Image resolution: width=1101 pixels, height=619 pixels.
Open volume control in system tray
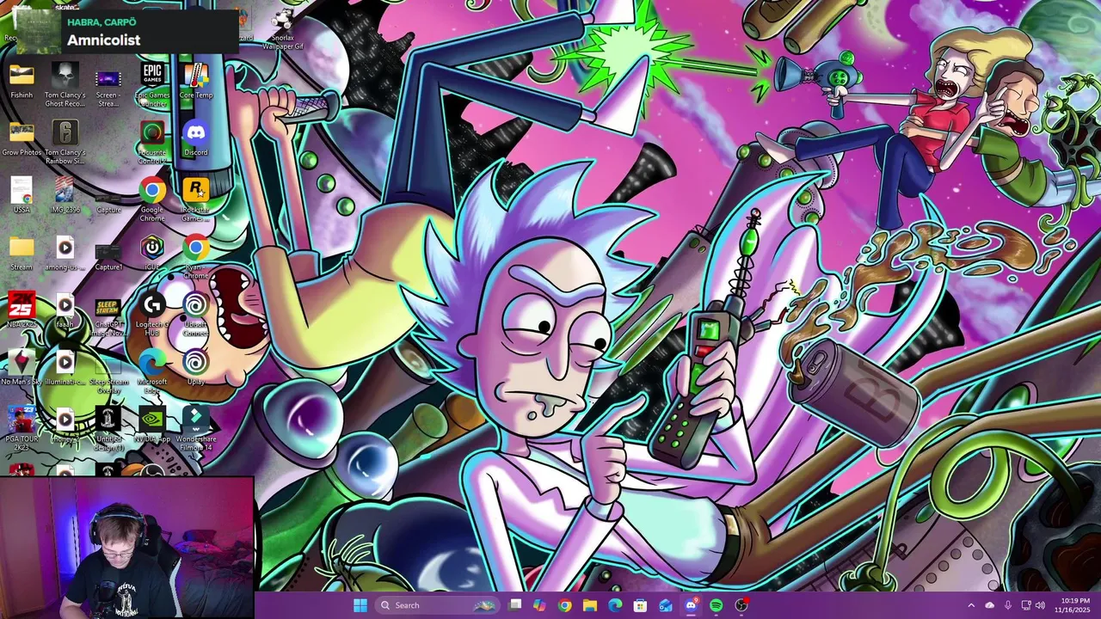1040,605
